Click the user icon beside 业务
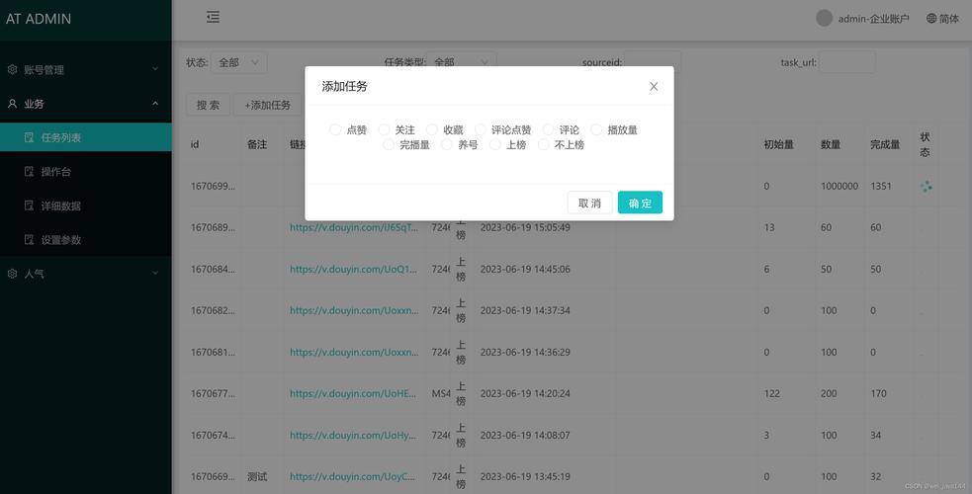 (12, 104)
